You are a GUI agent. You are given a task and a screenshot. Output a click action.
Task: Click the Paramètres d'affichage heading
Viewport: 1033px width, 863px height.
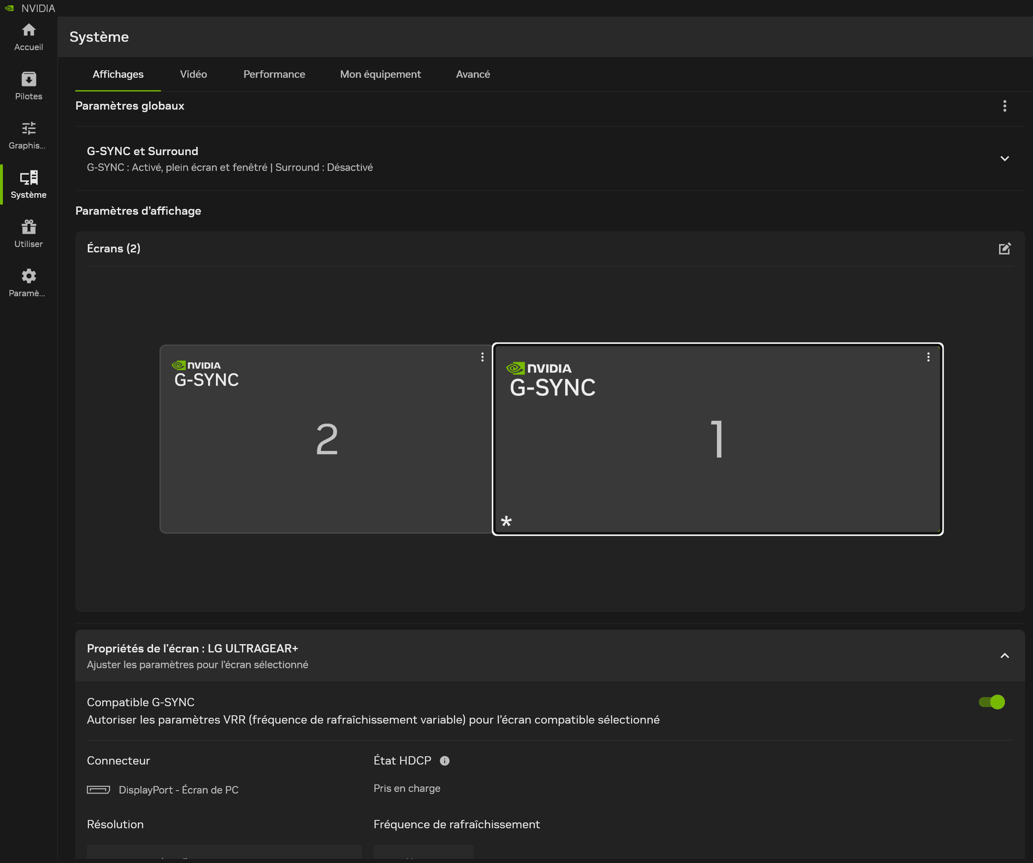(x=138, y=211)
